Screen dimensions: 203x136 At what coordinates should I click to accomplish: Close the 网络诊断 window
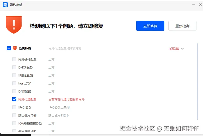click(x=200, y=5)
